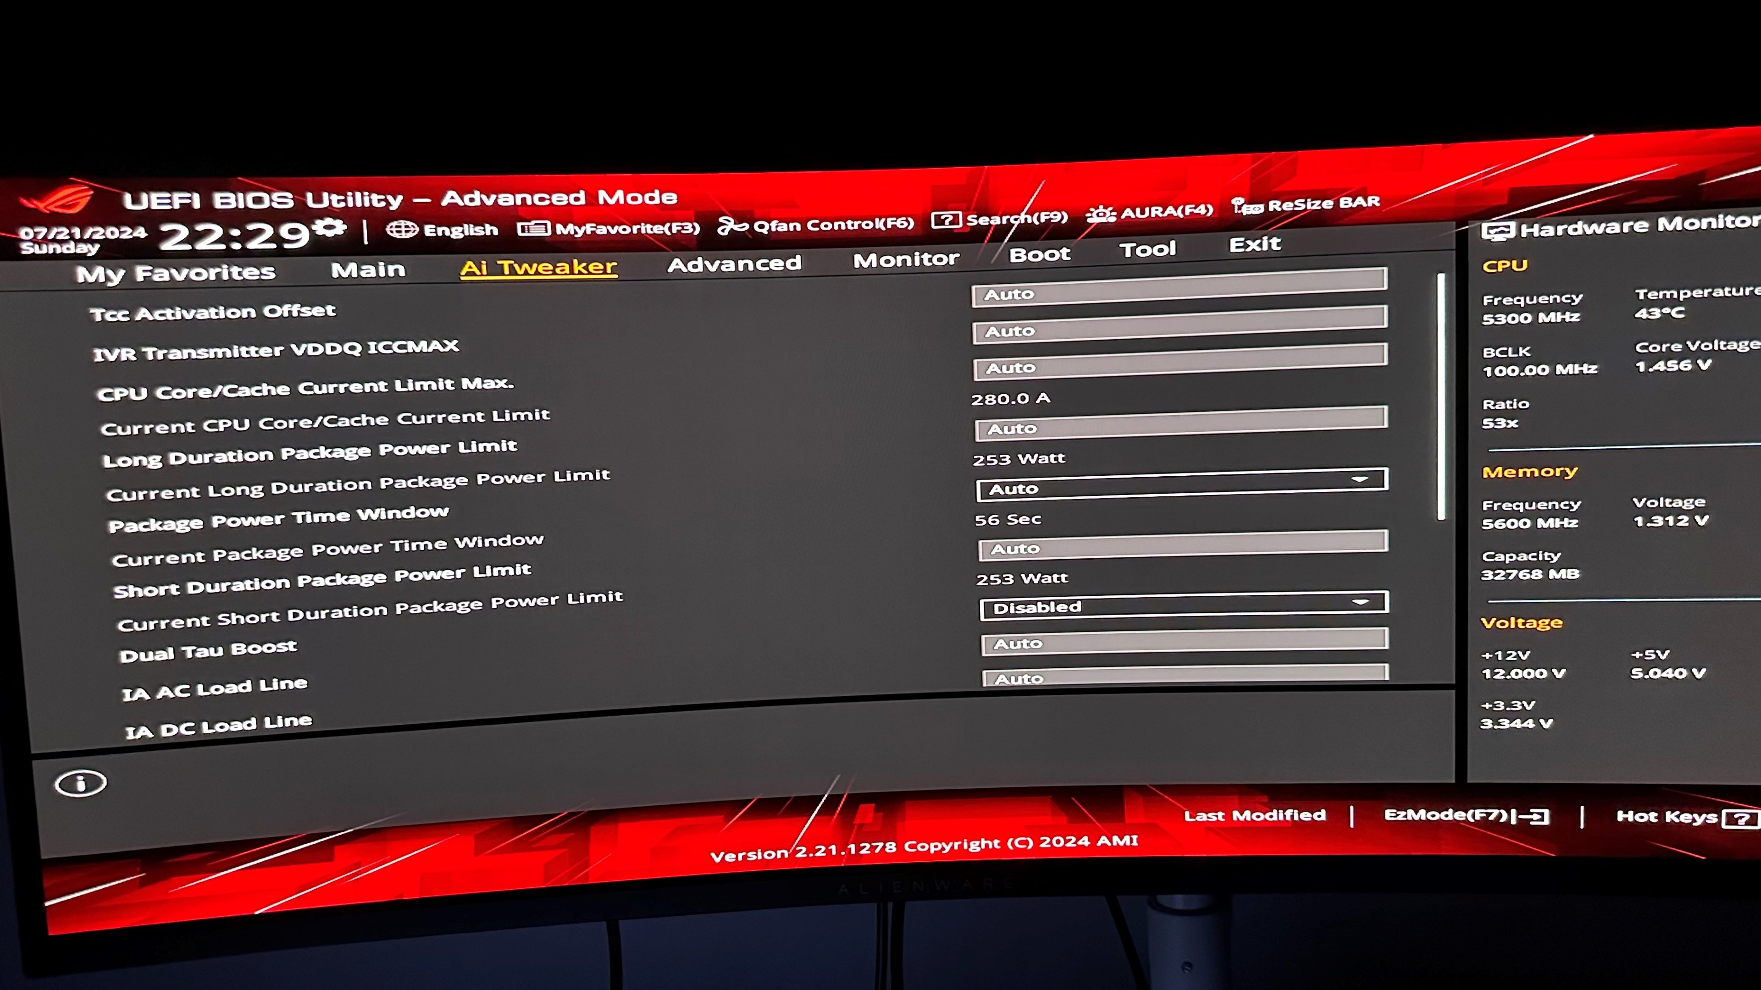Click the ReSize BAR icon
The width and height of the screenshot is (1761, 990).
coord(1247,206)
